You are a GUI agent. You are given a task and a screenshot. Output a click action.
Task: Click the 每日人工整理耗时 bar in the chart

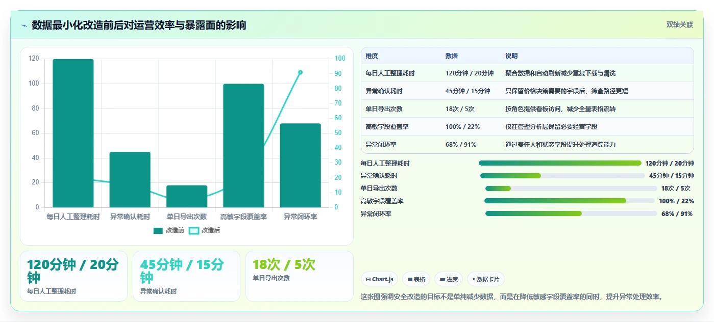pos(73,133)
